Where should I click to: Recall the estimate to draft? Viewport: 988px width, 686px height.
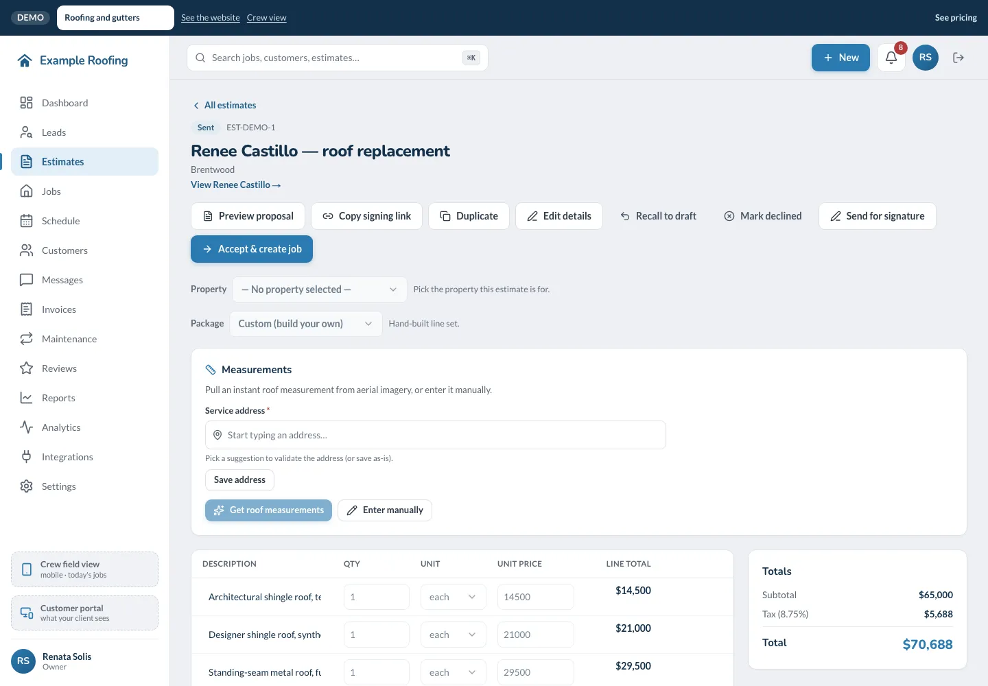(x=658, y=216)
